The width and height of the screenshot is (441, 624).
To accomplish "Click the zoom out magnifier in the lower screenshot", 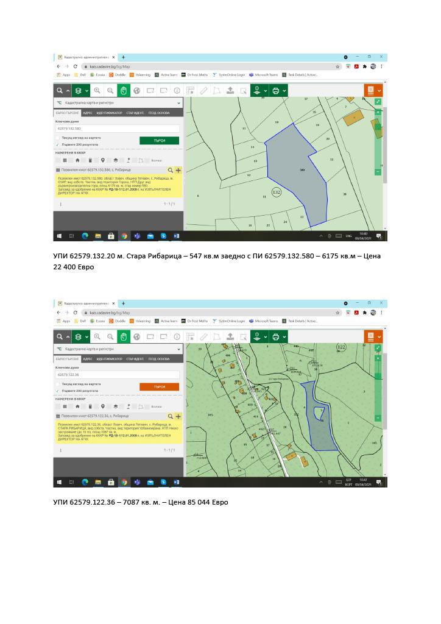I will pos(110,336).
